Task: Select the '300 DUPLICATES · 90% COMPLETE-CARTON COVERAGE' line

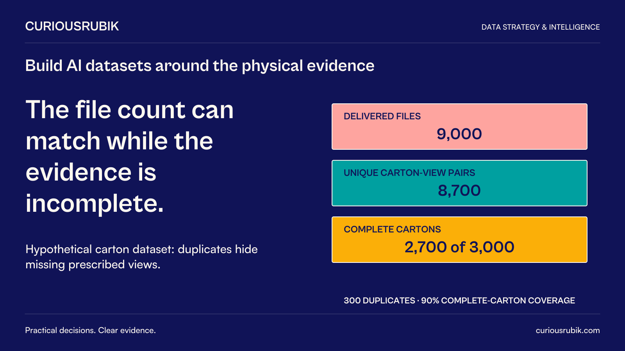Action: 459,301
